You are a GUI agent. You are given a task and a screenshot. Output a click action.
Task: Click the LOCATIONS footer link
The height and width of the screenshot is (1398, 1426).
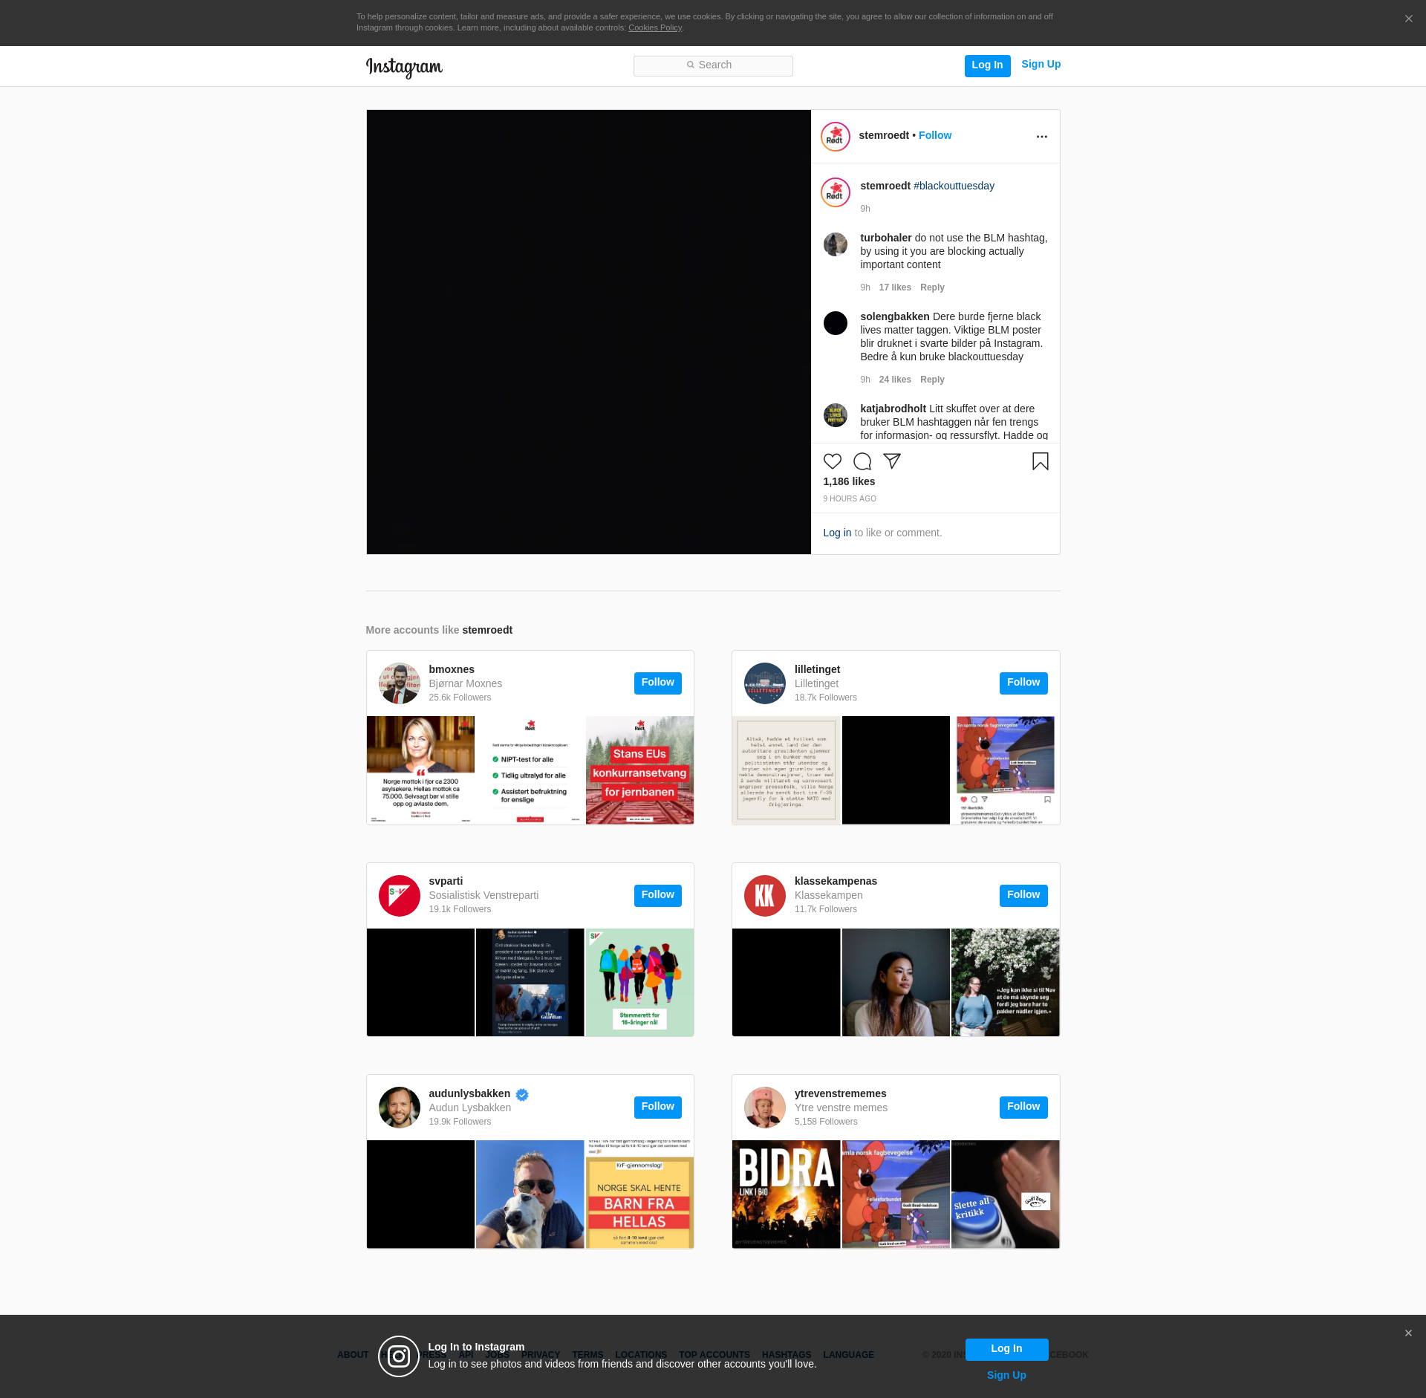click(641, 1355)
